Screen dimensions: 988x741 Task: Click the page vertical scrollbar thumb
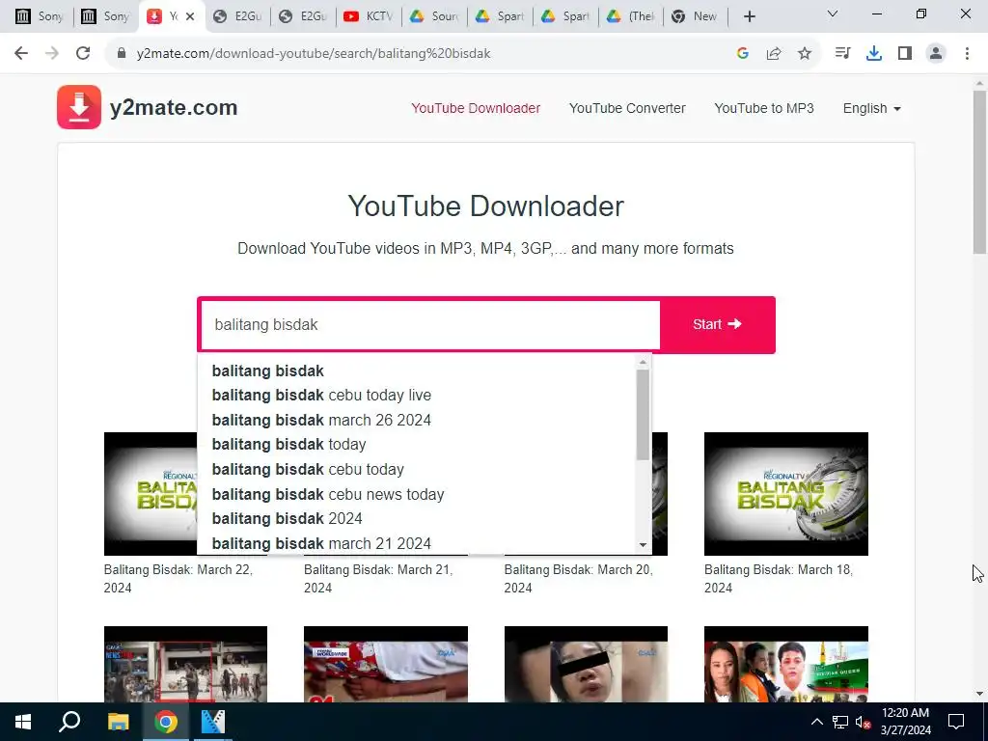[x=979, y=172]
